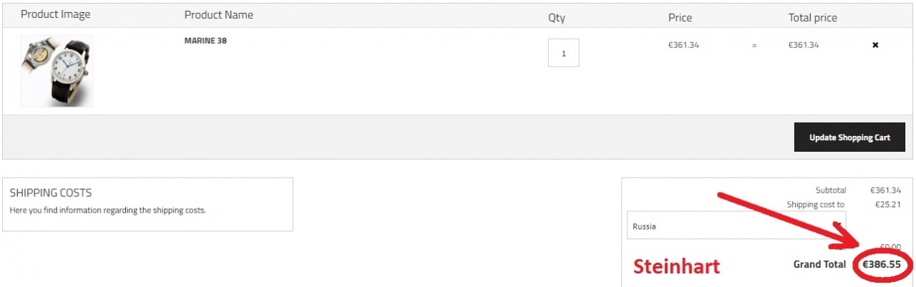This screenshot has width=916, height=287.
Task: Click the Total price column header
Action: (x=812, y=18)
